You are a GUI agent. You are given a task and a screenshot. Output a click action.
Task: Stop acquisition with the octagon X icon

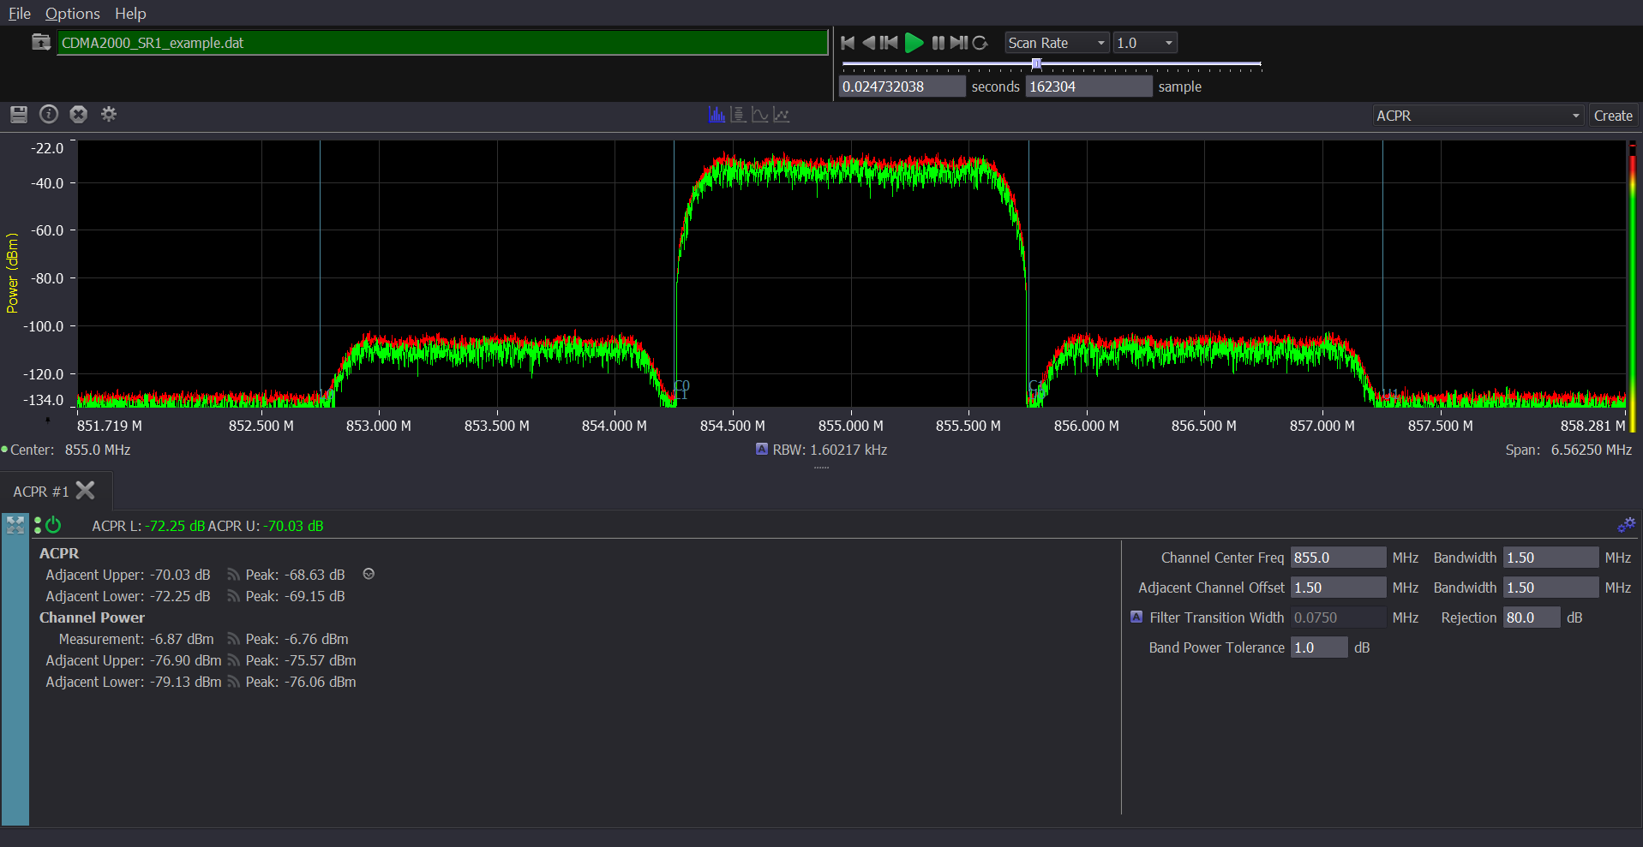coord(78,114)
